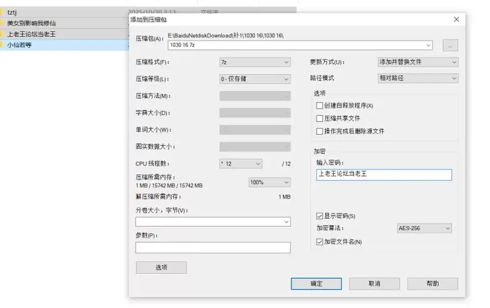Close the 添加到压缩包 dialog
The height and width of the screenshot is (308, 490).
pyautogui.click(x=456, y=19)
